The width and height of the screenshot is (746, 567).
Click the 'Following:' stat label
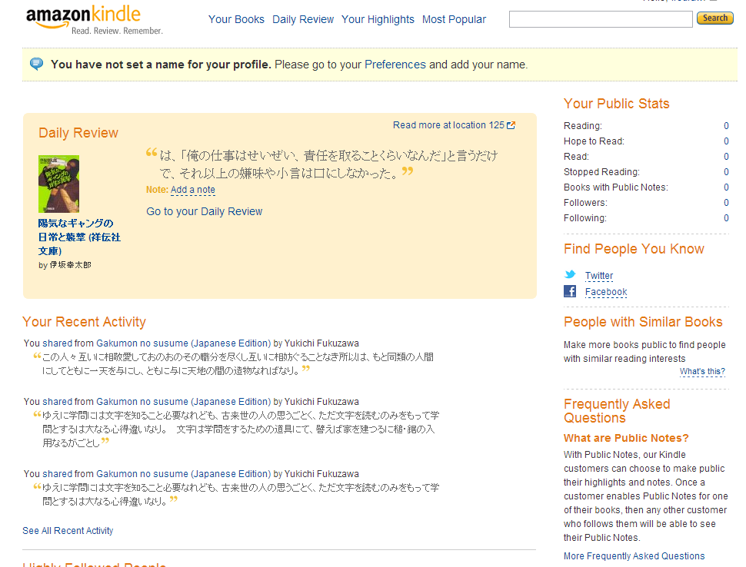pyautogui.click(x=585, y=218)
